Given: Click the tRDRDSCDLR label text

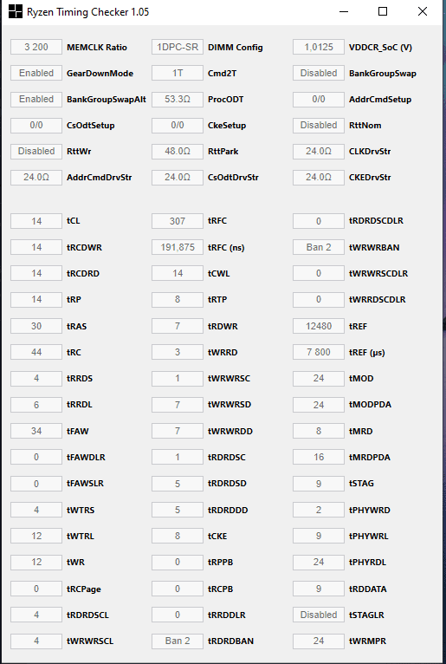Looking at the screenshot, I should click(x=376, y=221).
